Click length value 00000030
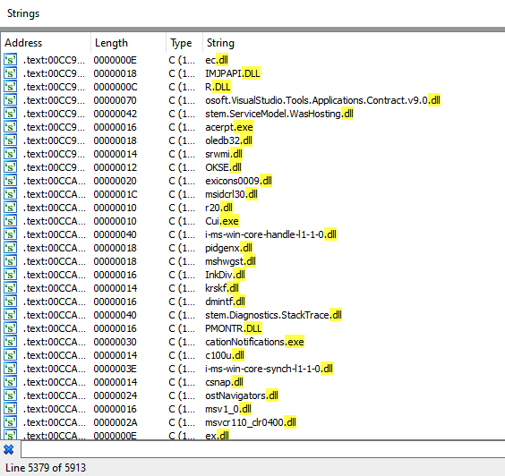This screenshot has height=476, width=505. pyautogui.click(x=115, y=342)
